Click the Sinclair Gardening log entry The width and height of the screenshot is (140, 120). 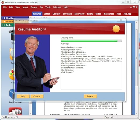click(x=91, y=61)
